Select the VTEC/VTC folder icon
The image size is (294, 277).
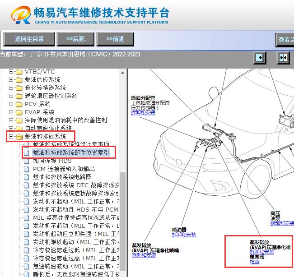[19, 72]
